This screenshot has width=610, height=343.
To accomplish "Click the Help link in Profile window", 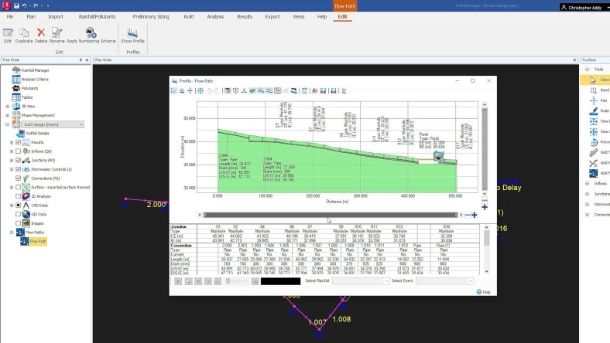I will click(484, 292).
